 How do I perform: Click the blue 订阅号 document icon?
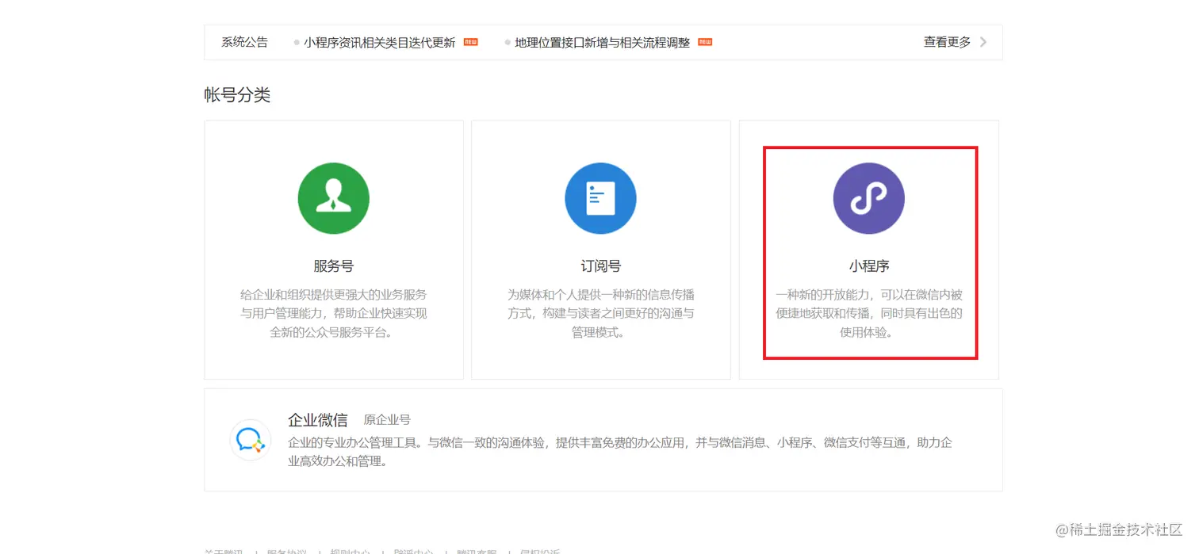click(600, 198)
